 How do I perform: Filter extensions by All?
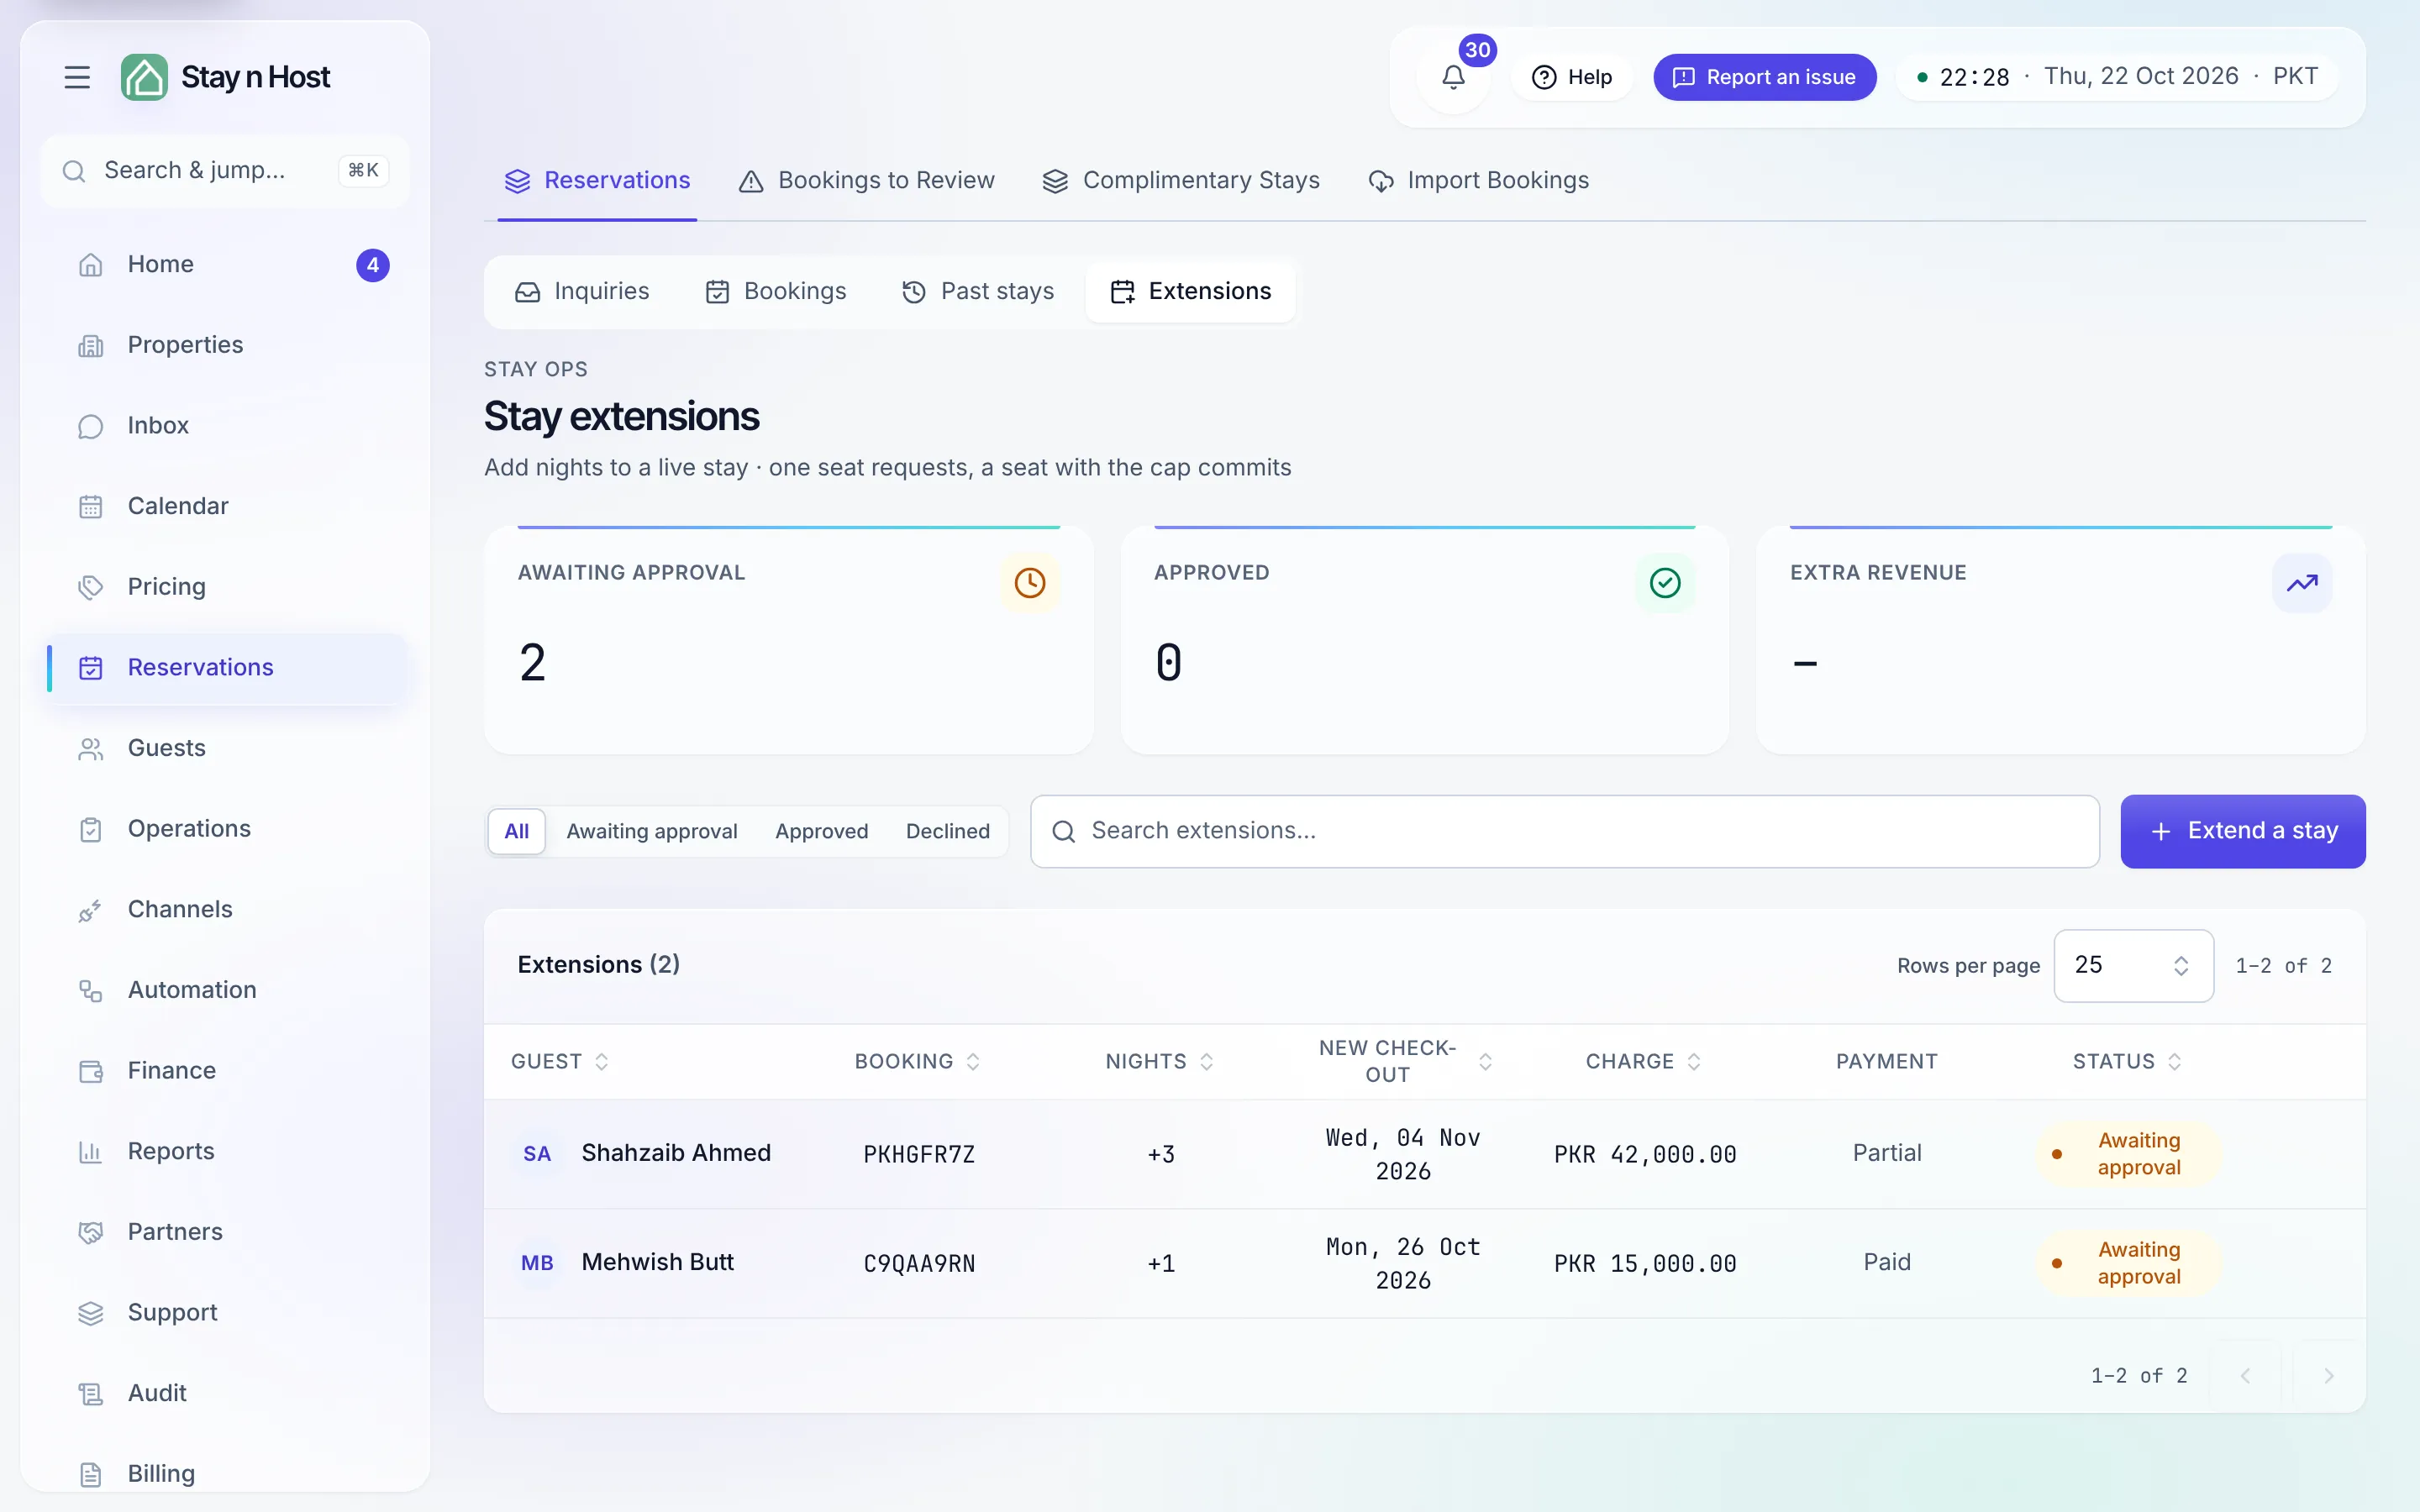pyautogui.click(x=516, y=831)
